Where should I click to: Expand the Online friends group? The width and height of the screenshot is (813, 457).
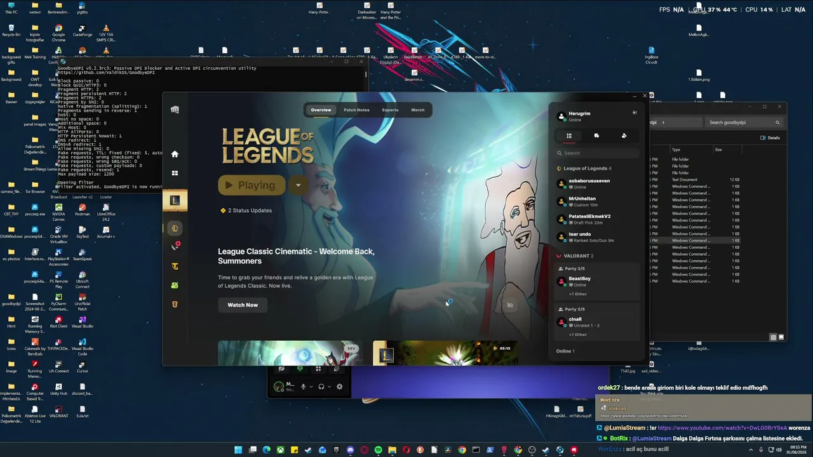[x=565, y=351]
